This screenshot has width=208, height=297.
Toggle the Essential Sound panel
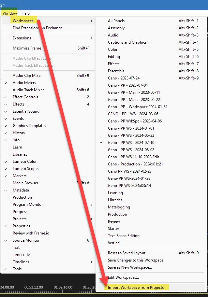tap(49, 111)
